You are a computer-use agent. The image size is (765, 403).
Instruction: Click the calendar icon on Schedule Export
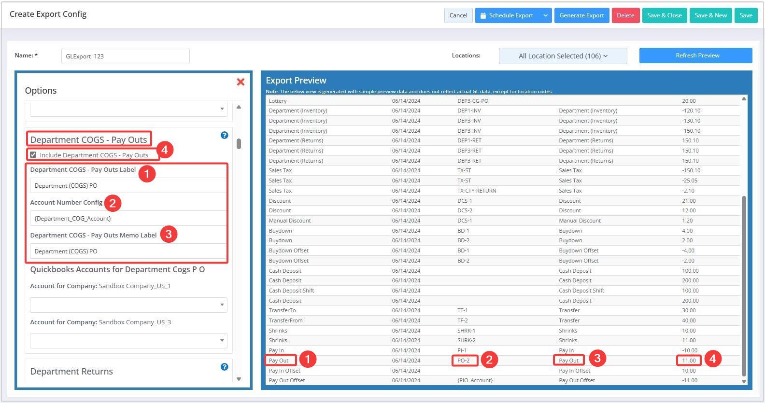pyautogui.click(x=483, y=15)
